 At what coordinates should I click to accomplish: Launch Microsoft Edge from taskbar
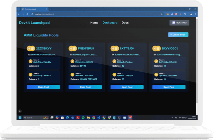[68, 118]
